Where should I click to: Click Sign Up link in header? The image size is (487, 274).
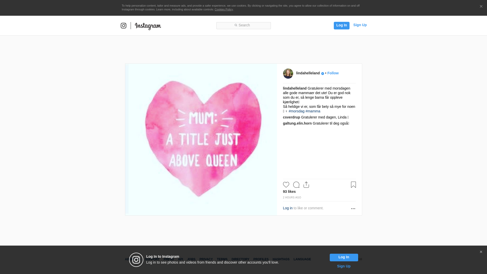point(360,25)
